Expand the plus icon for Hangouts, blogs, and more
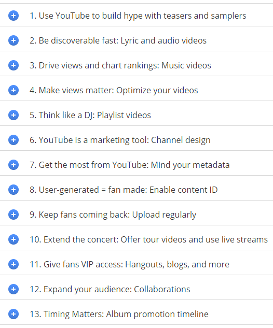Image resolution: width=273 pixels, height=328 pixels. [x=13, y=264]
